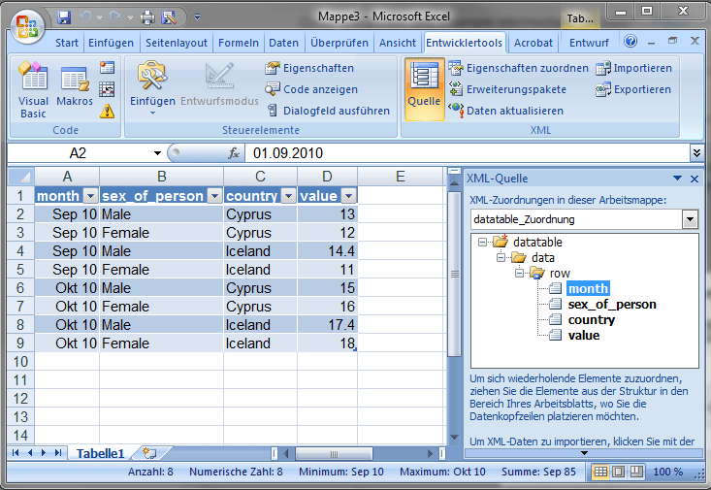Toggle the XML Quelle pane button
The width and height of the screenshot is (711, 490).
coord(424,89)
